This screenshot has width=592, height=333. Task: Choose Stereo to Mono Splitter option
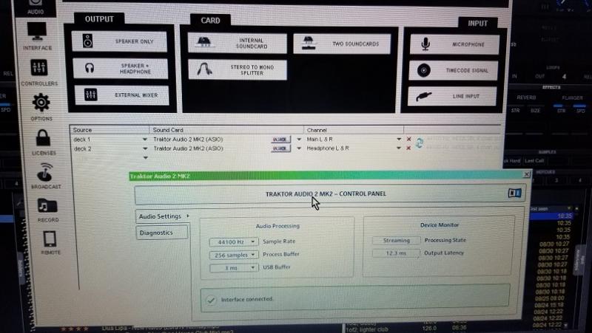pos(238,69)
